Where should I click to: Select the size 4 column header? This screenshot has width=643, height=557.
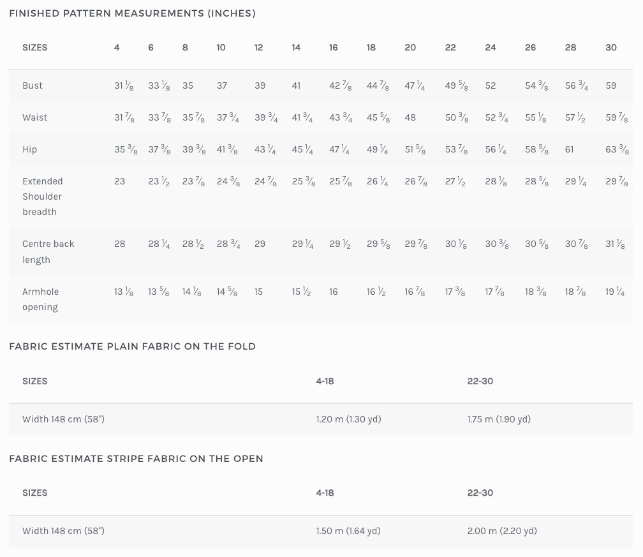(x=117, y=48)
